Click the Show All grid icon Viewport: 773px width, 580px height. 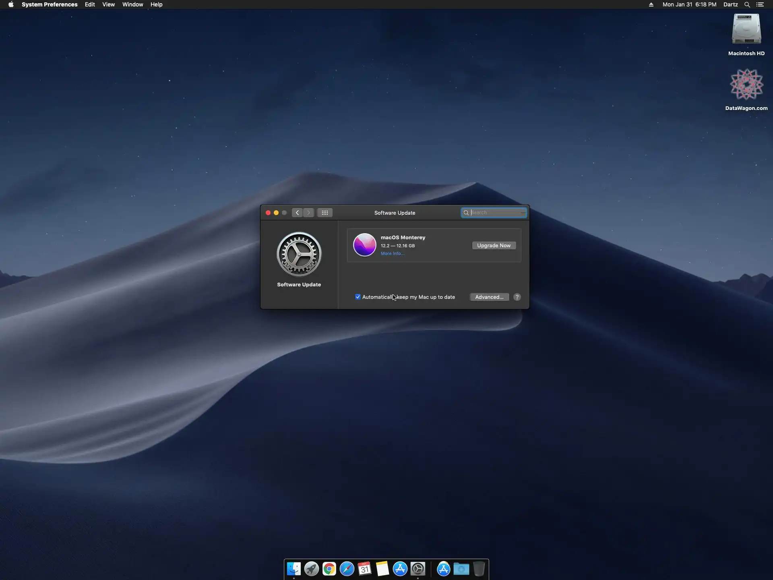324,213
